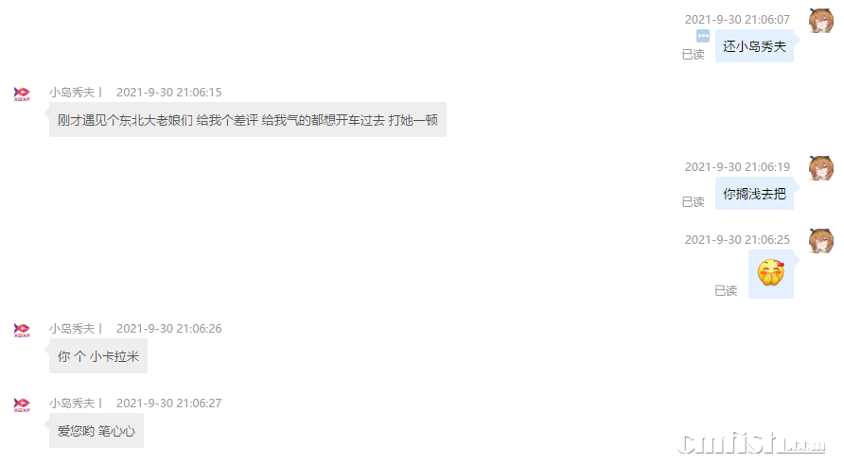Click the XDXF fish avatar at 21:06:15
The width and height of the screenshot is (844, 464).
point(22,95)
